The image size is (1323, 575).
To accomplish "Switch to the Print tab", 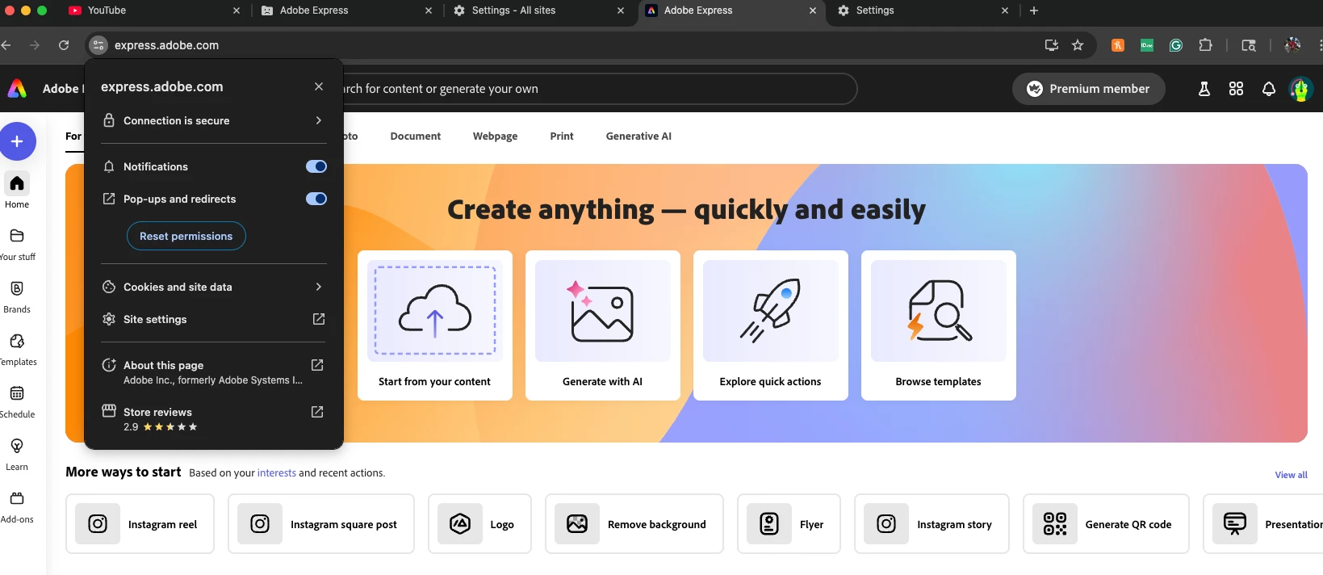I will pos(562,136).
